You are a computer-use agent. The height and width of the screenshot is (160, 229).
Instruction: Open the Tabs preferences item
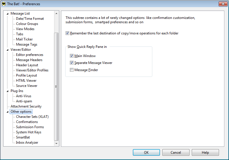point(19,34)
